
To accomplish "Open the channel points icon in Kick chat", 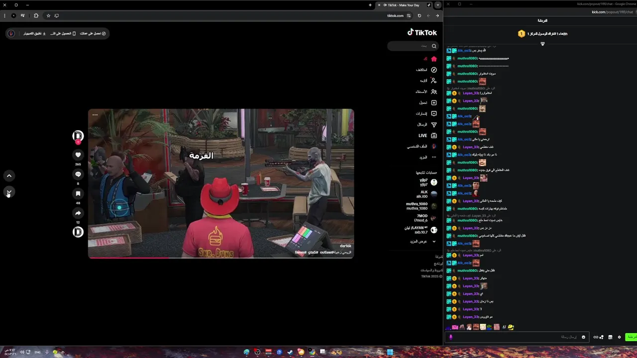I will 598,337.
